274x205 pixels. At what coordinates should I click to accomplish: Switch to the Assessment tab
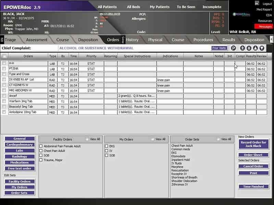(x=37, y=40)
